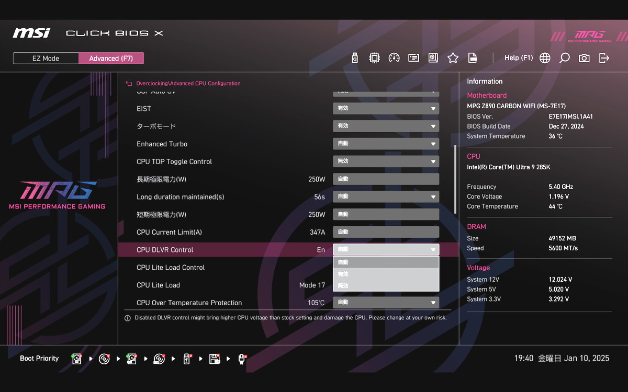Select the Enhanced Turbo row label
628x392 pixels.
point(162,144)
